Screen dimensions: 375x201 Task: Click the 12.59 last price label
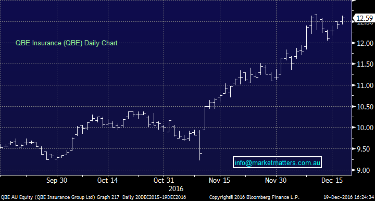pos(365,18)
